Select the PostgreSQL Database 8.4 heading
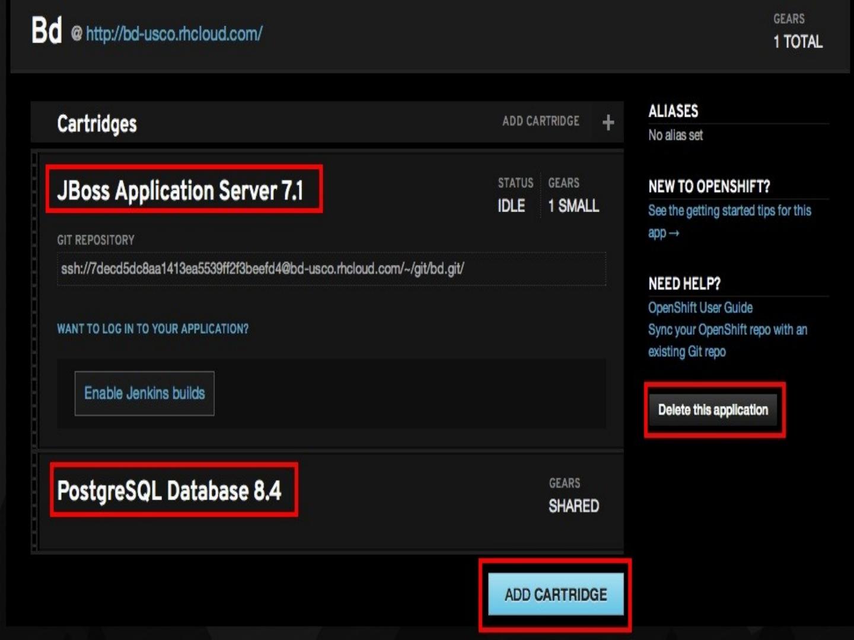This screenshot has height=640, width=854. point(170,491)
